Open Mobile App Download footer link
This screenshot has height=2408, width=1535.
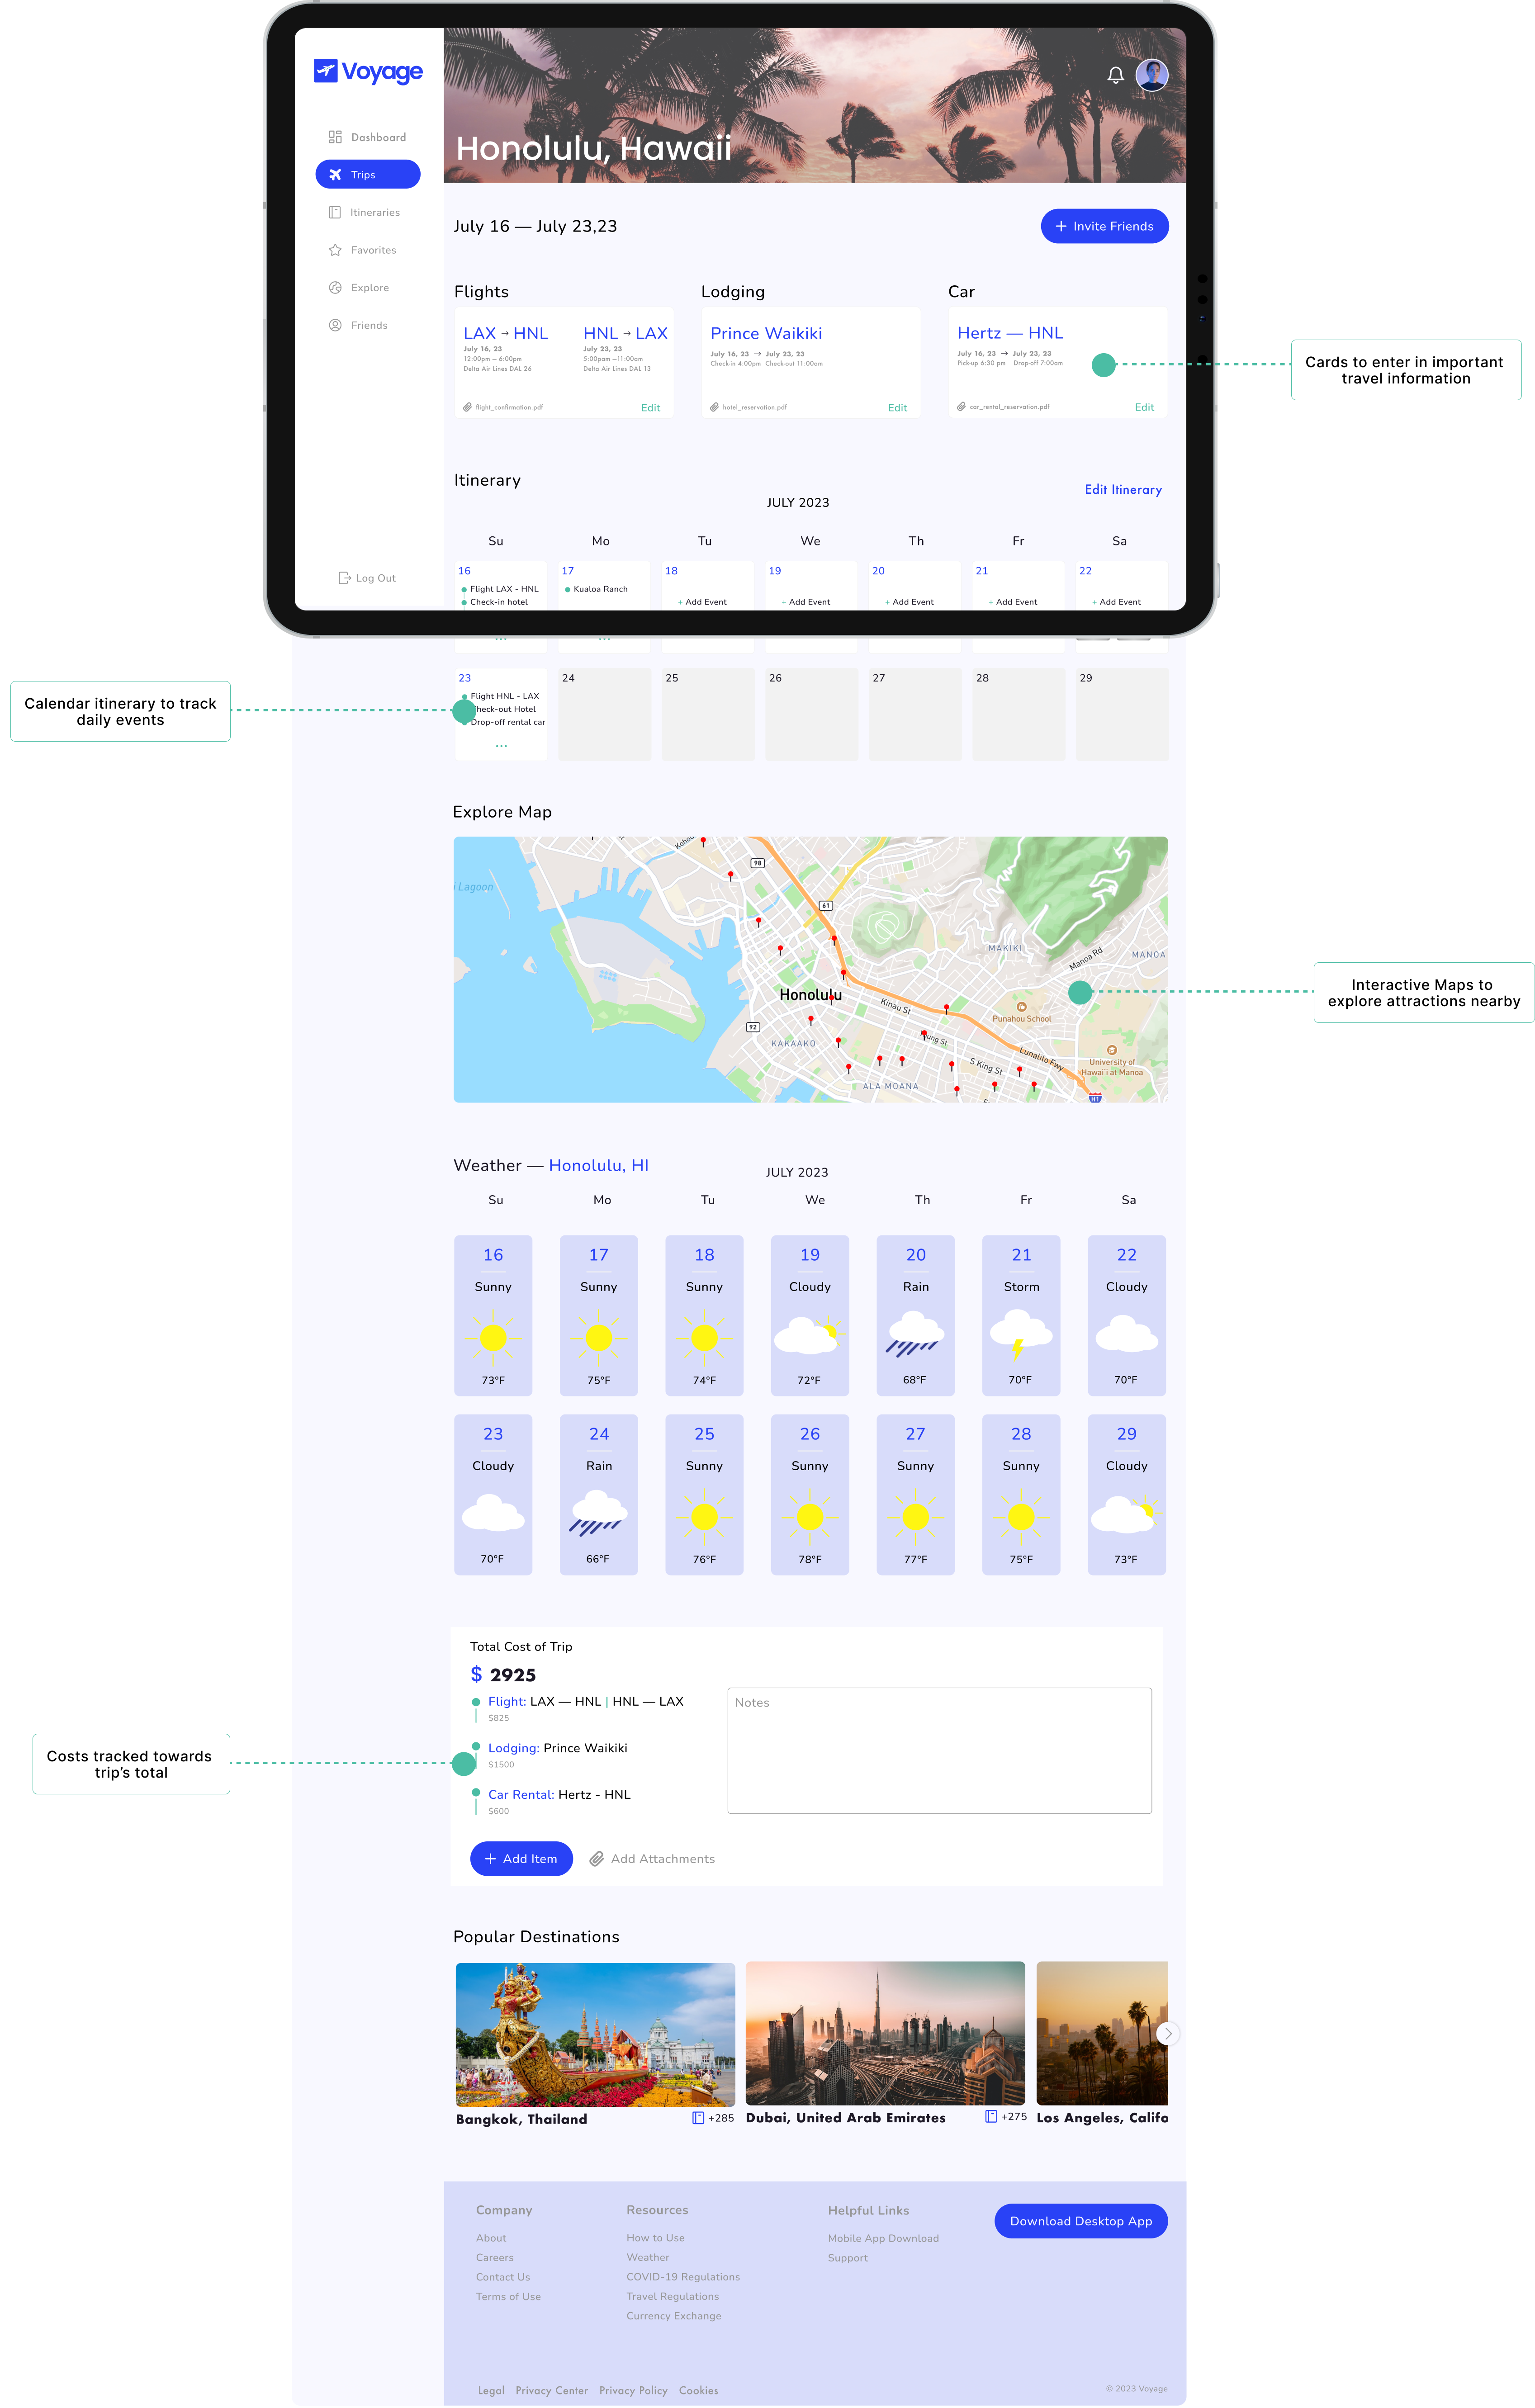883,2238
